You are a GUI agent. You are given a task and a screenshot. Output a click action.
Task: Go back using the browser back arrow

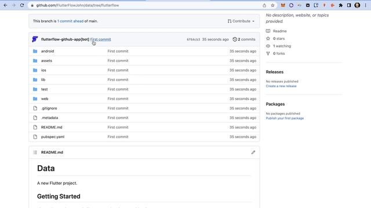5,5
